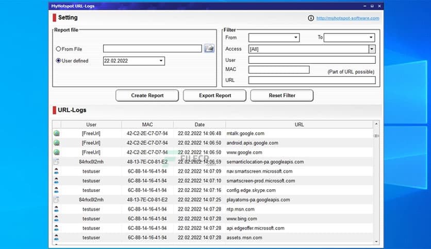The width and height of the screenshot is (431, 249).
Task: Click user icon in ntp.msn.com row
Action: [56, 209]
